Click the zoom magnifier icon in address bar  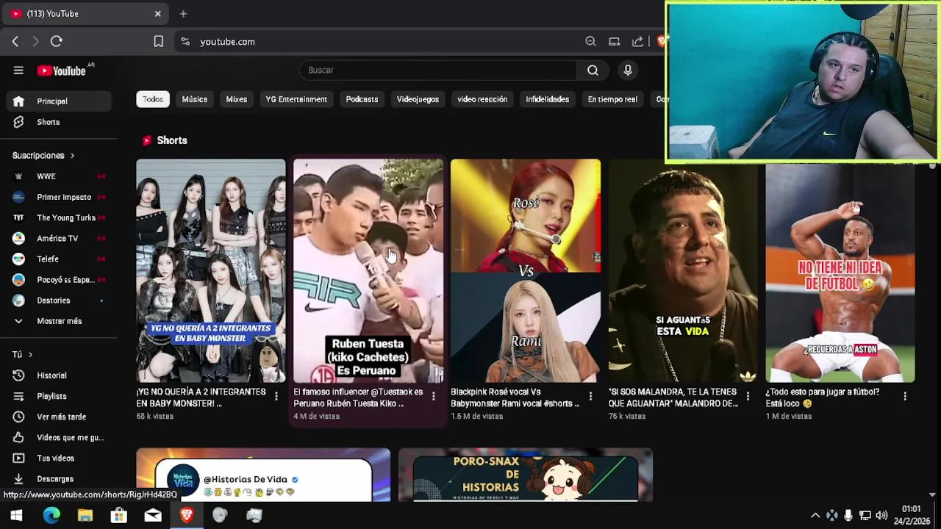click(x=590, y=42)
